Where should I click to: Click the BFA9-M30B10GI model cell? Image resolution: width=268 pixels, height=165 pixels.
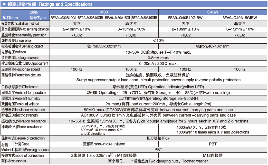click(x=63, y=18)
